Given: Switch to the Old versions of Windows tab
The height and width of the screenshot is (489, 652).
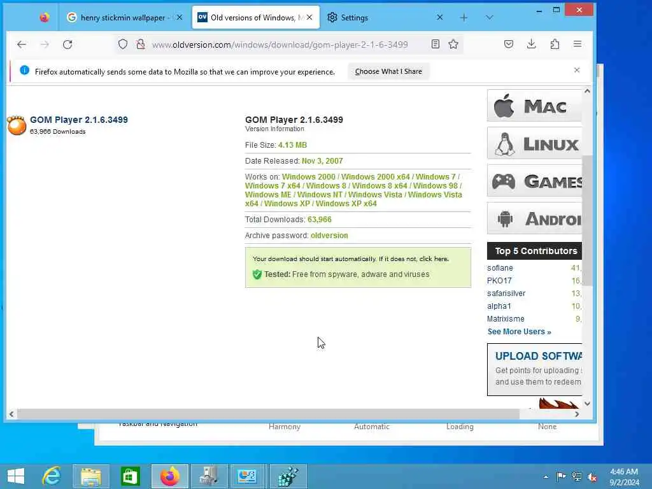Looking at the screenshot, I should [x=256, y=17].
